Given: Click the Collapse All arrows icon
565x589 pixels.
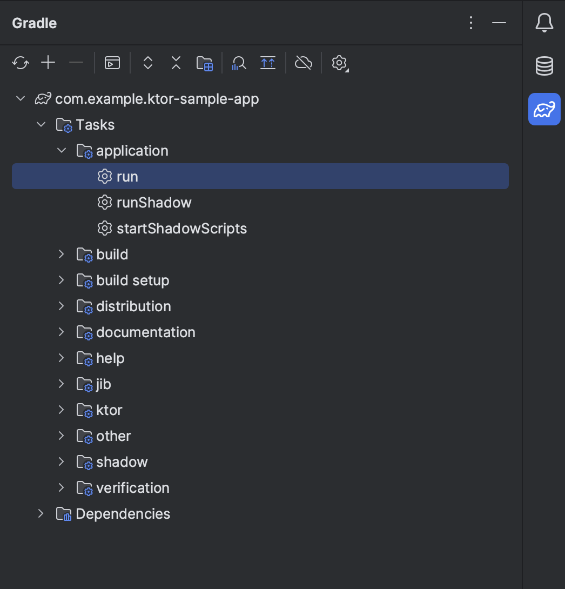Looking at the screenshot, I should point(176,63).
